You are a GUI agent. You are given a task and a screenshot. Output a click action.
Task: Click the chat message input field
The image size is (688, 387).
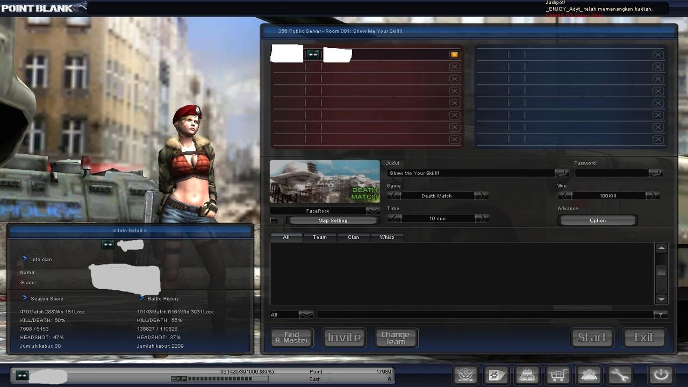(x=485, y=315)
